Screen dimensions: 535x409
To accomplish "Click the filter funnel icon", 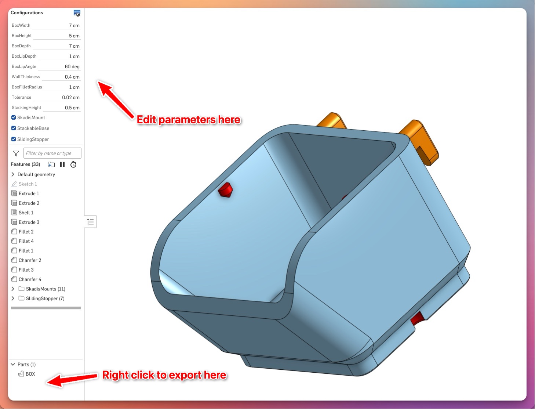I will point(16,153).
